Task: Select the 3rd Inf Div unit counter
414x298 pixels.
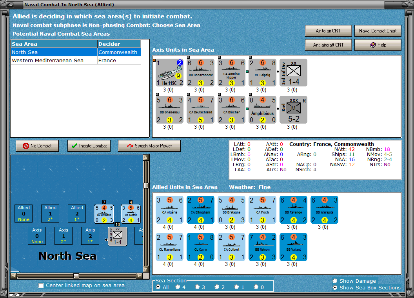Action: point(293,72)
